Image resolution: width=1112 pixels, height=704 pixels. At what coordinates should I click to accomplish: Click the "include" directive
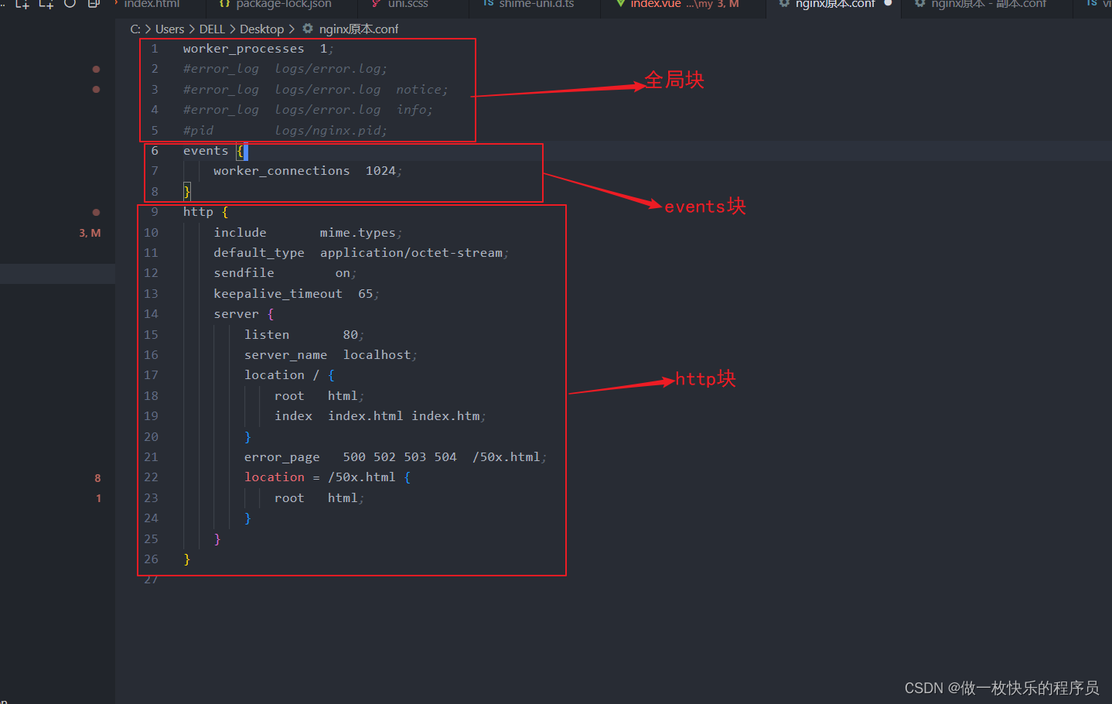pos(240,233)
